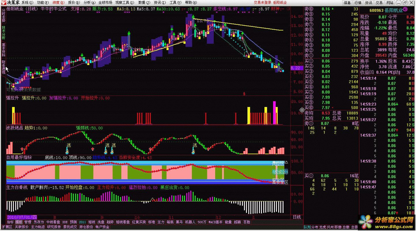Viewport: 416px width, 231px height.
Task: Switch to the 中线看盘 template
Action: [x=53, y=222]
